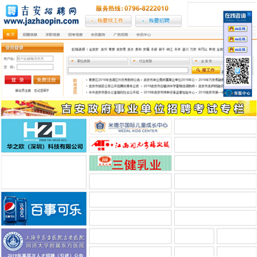The height and width of the screenshot is (257, 257).
Task: Expand the 全吉安 region dropdown
Action: (x=208, y=61)
